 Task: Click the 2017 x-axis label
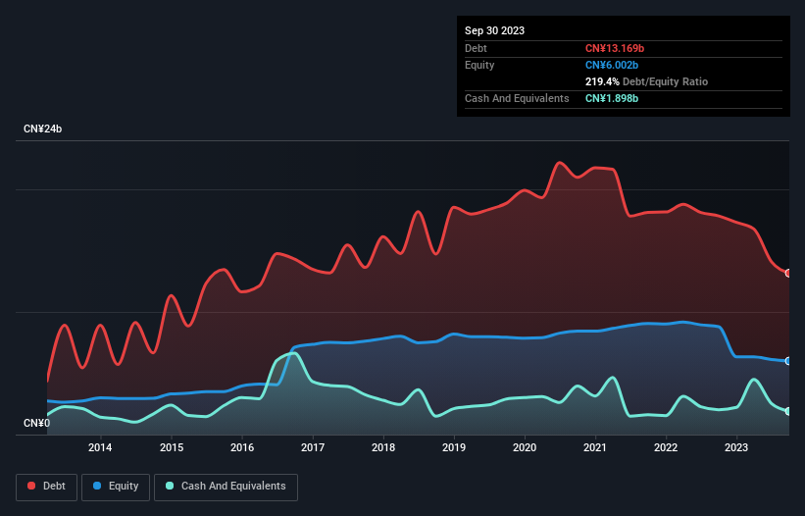(313, 447)
